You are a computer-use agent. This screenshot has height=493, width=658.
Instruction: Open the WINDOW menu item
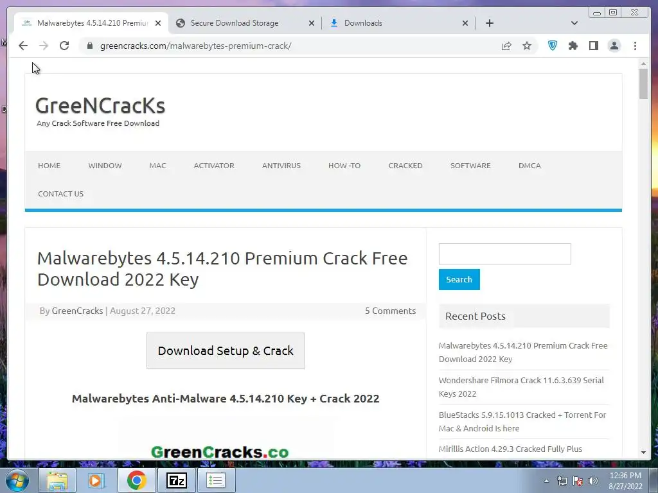click(105, 166)
